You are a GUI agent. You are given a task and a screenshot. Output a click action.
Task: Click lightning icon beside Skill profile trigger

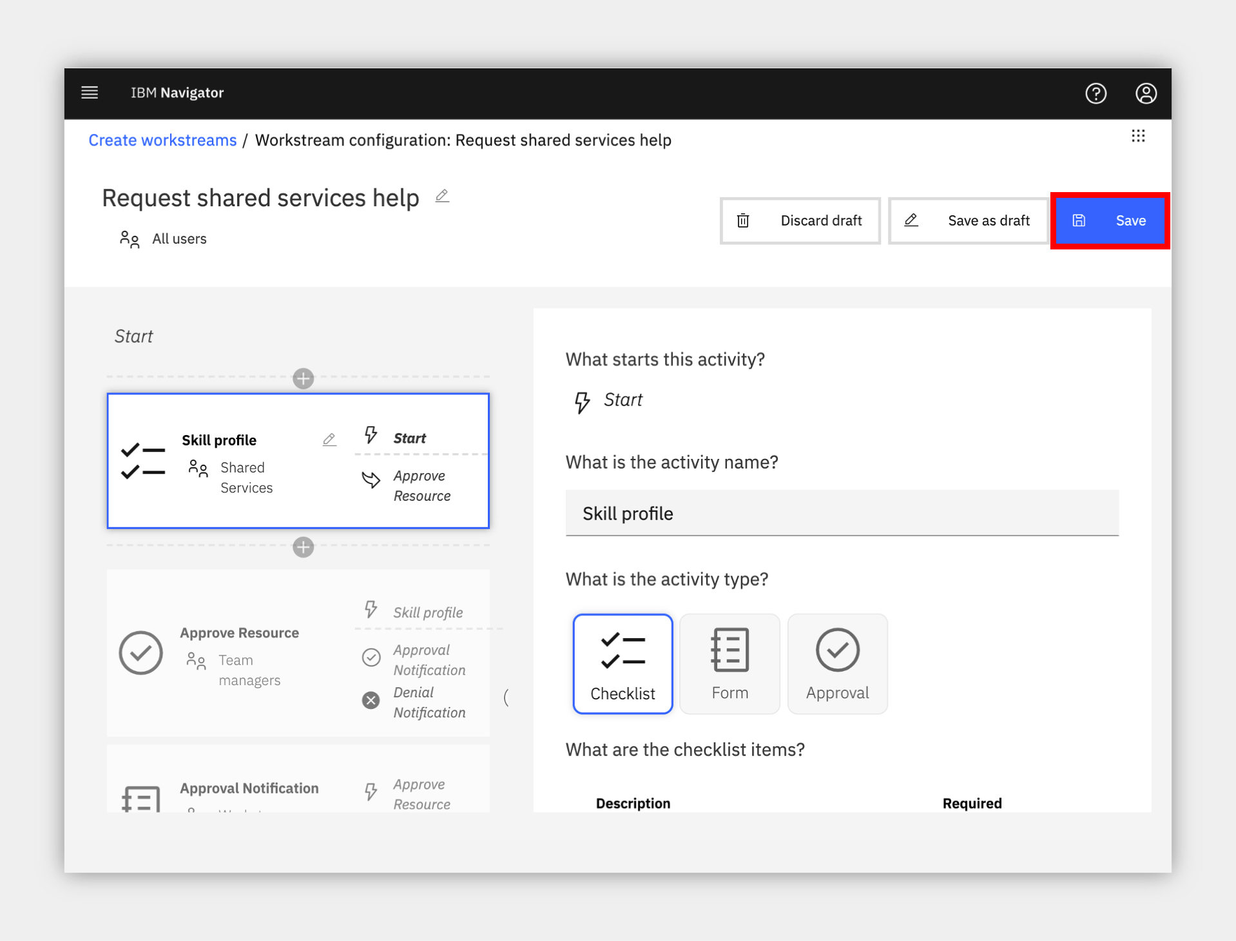(x=371, y=609)
